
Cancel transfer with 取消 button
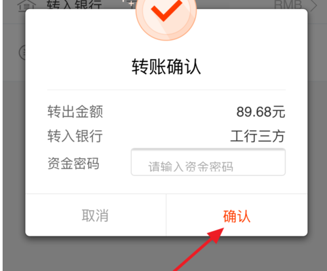click(x=96, y=215)
